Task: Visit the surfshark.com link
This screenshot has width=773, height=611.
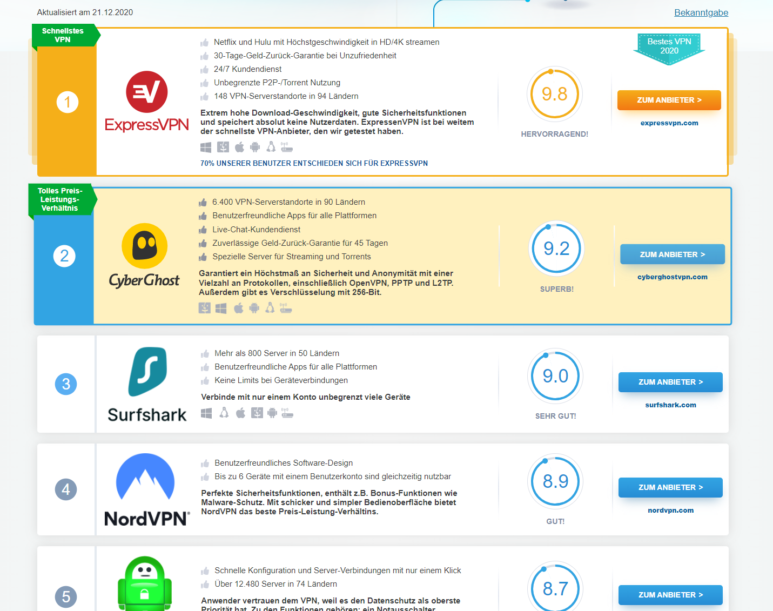Action: coord(670,405)
